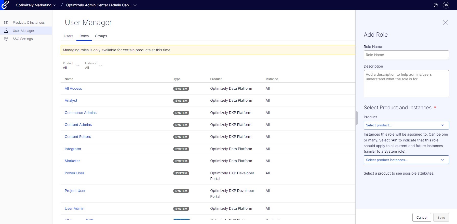This screenshot has height=224, width=457.
Task: Click the Optimizely logo icon
Action: pos(5,5)
